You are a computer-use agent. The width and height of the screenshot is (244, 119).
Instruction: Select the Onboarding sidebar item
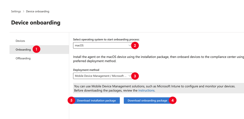39,50
